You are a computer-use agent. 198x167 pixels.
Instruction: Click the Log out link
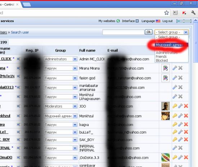[x=167, y=21]
